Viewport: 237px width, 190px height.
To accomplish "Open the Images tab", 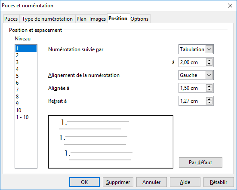I will [x=98, y=19].
